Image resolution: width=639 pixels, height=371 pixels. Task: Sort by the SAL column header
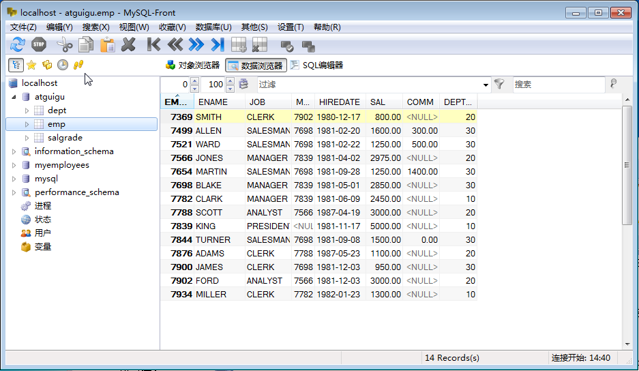(x=385, y=102)
